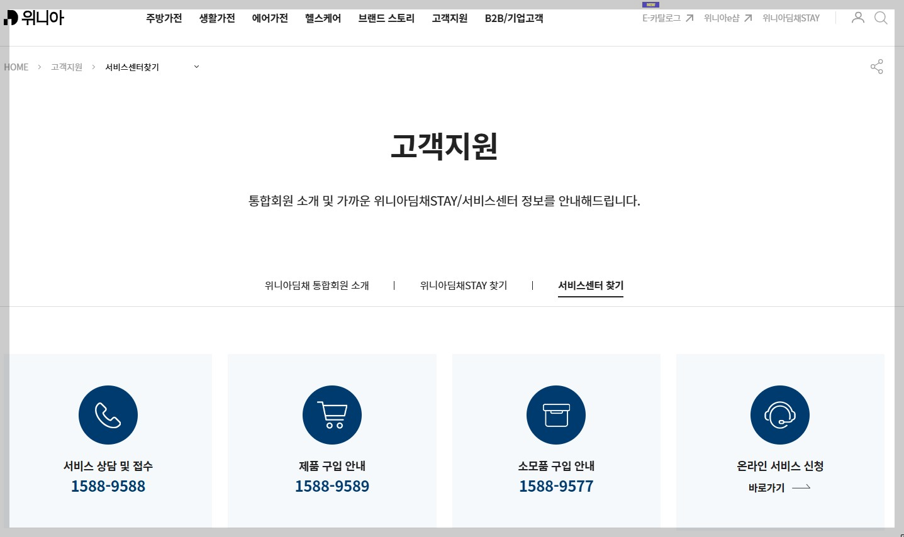
Task: Click the 제품 구입 안내 label
Action: coord(332,466)
